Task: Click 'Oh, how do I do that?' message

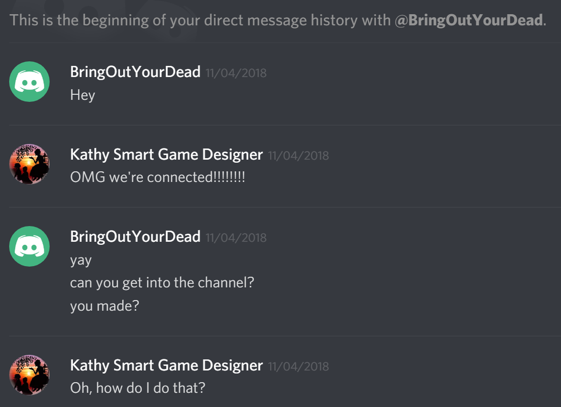Action: pyautogui.click(x=138, y=388)
